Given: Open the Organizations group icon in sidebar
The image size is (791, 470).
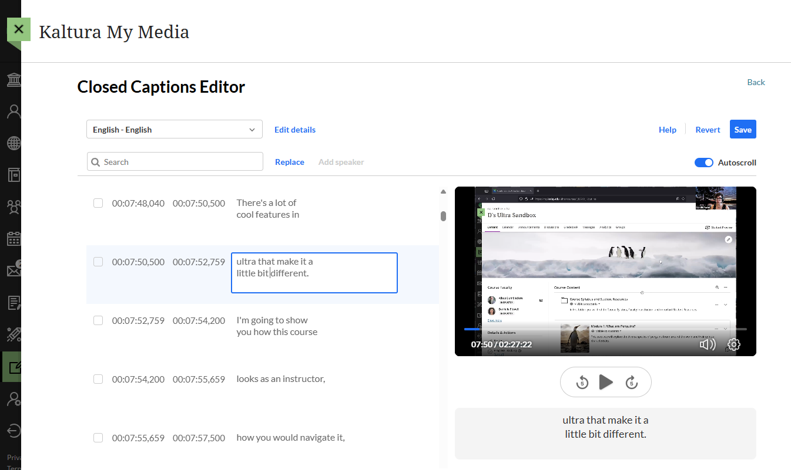Looking at the screenshot, I should (x=14, y=207).
